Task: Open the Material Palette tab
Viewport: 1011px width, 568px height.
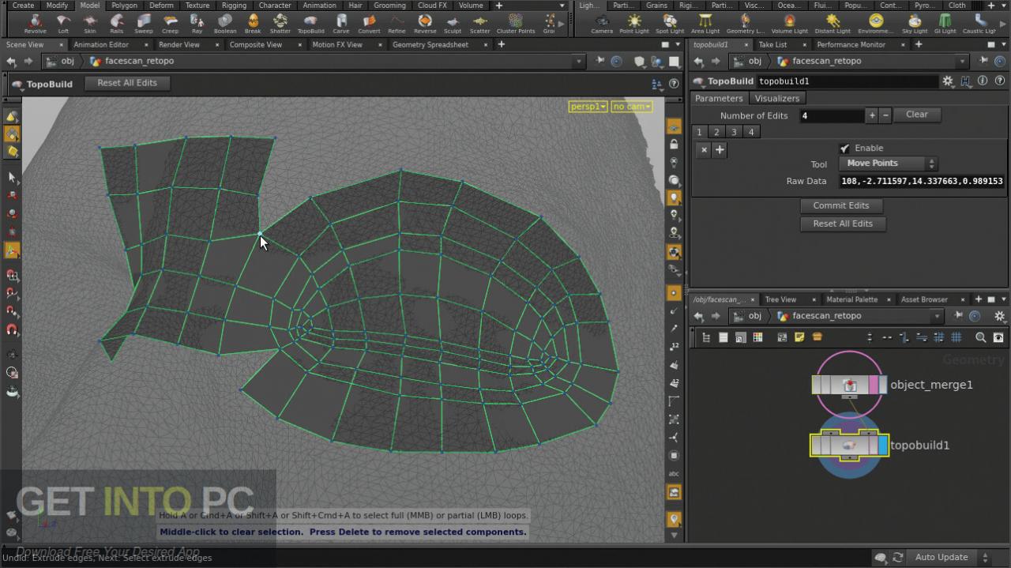Action: tap(851, 299)
